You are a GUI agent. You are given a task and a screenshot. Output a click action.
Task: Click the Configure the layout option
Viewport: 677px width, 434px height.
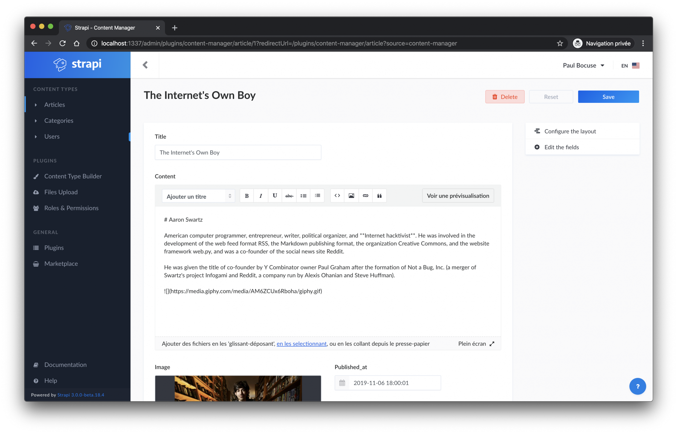point(570,131)
